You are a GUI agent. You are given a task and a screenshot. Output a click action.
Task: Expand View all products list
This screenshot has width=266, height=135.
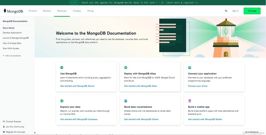point(12,56)
